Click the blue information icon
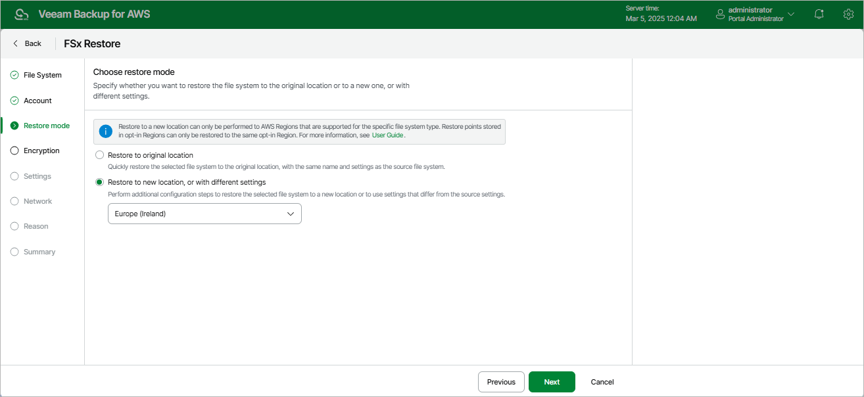The image size is (864, 397). click(x=106, y=131)
